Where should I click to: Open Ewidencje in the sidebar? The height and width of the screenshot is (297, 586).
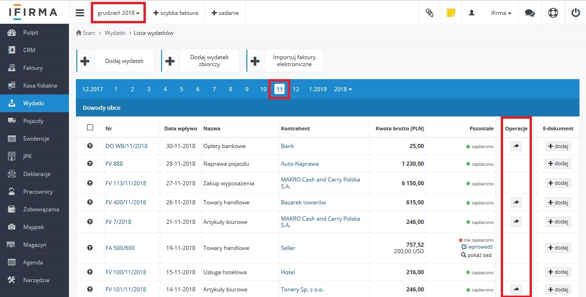click(x=34, y=139)
